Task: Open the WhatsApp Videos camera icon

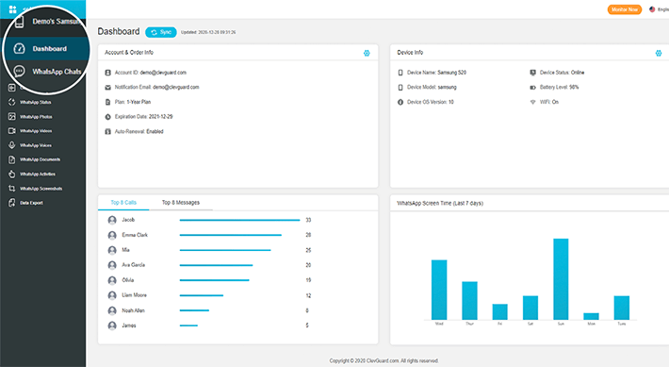Action: click(x=12, y=131)
